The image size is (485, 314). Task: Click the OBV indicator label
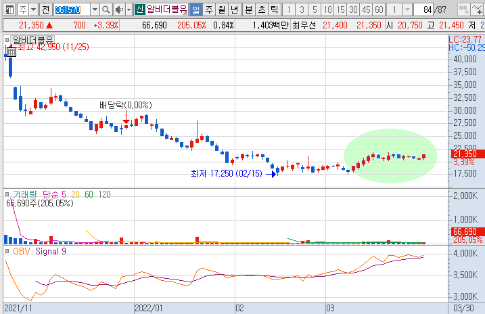point(22,251)
